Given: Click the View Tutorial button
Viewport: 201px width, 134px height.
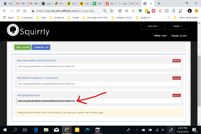Looking at the screenshot, I should 22,47.
